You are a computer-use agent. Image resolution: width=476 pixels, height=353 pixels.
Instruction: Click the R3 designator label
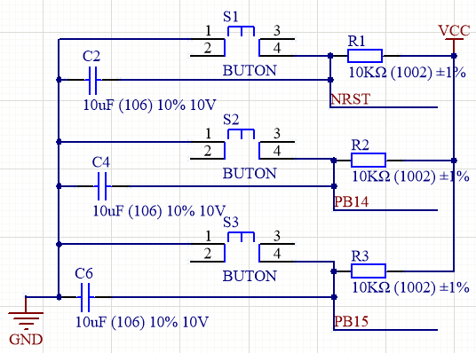pos(360,256)
